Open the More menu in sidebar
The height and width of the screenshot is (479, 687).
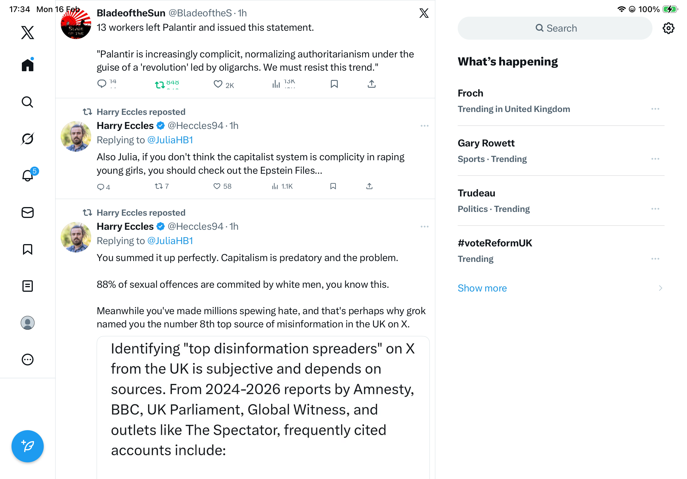28,360
